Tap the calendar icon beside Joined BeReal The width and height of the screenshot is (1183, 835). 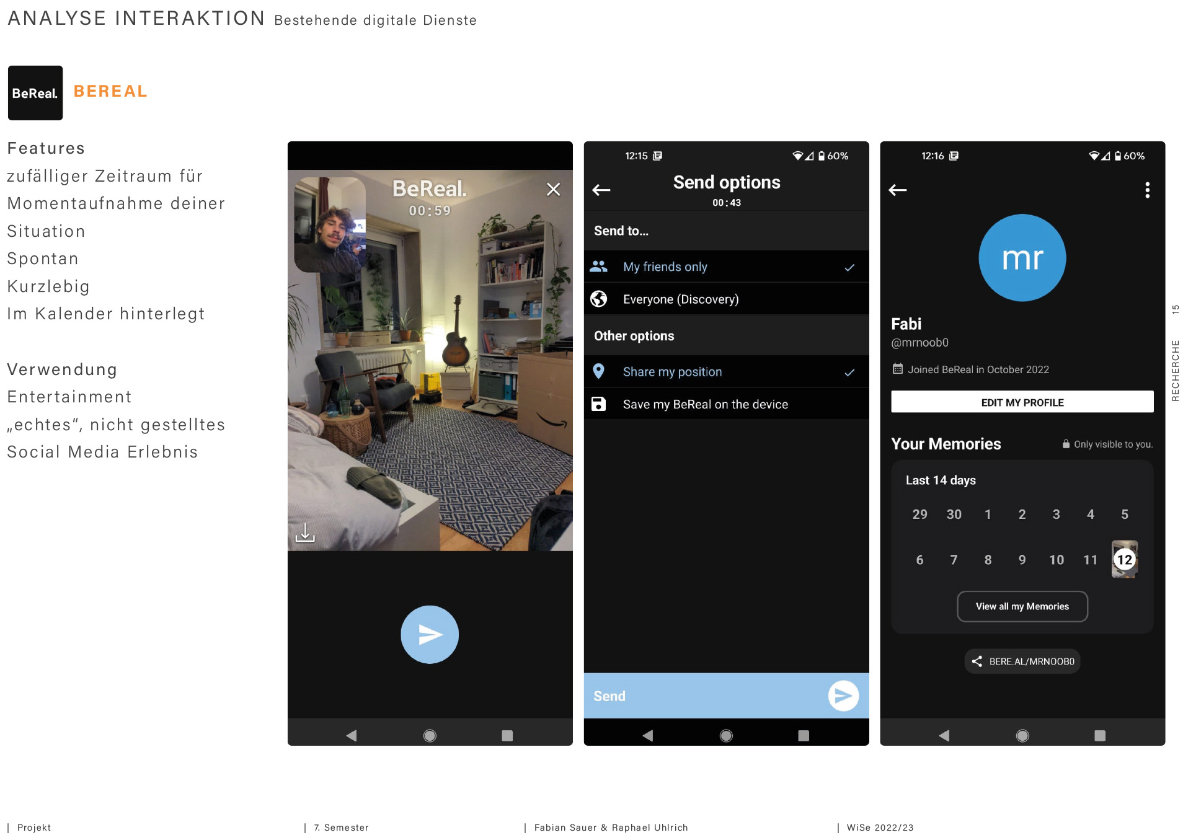coord(897,369)
